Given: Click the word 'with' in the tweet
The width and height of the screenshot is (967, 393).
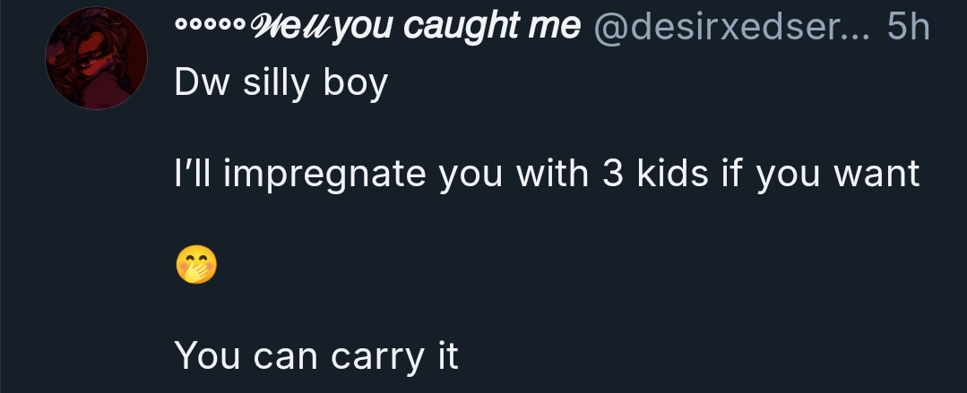Looking at the screenshot, I should pyautogui.click(x=552, y=173).
